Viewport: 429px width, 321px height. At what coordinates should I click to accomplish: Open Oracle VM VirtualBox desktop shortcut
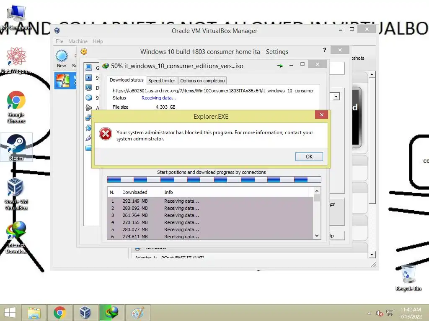click(x=16, y=194)
